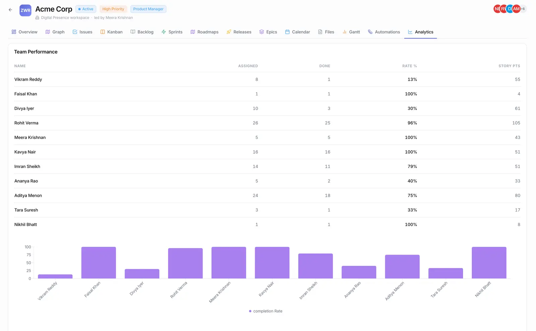Click the Active status badge
536x331 pixels.
pyautogui.click(x=86, y=9)
